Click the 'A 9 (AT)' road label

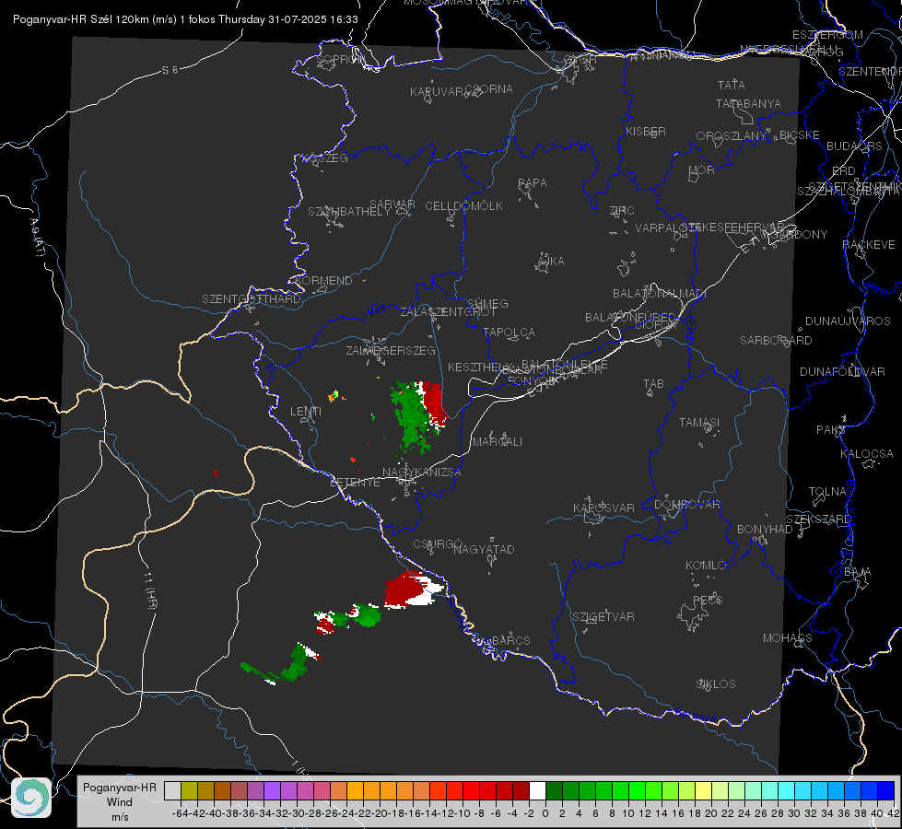coord(37,238)
